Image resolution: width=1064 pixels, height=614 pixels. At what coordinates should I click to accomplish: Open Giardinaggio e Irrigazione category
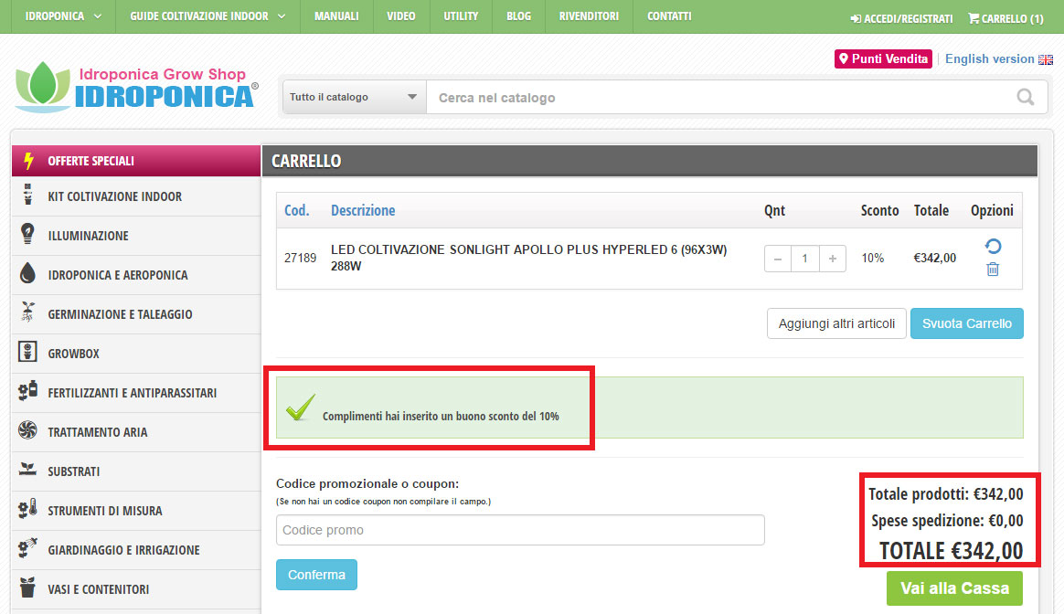[136, 550]
